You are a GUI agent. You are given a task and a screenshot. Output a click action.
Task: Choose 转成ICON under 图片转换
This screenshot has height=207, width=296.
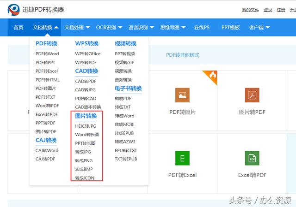pyautogui.click(x=85, y=178)
